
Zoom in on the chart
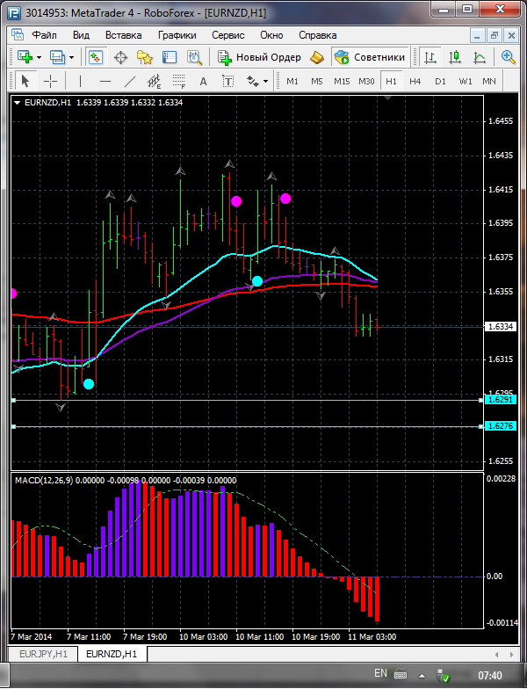click(x=508, y=57)
